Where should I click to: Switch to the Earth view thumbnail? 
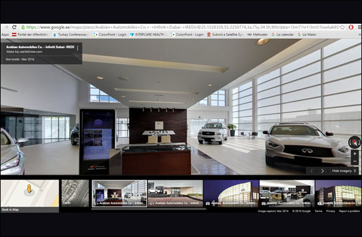point(75,193)
